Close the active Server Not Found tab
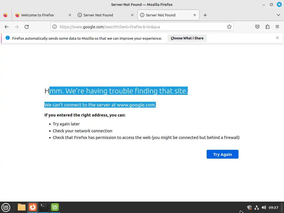Viewport: 284px width, 213px height. pos(195,15)
